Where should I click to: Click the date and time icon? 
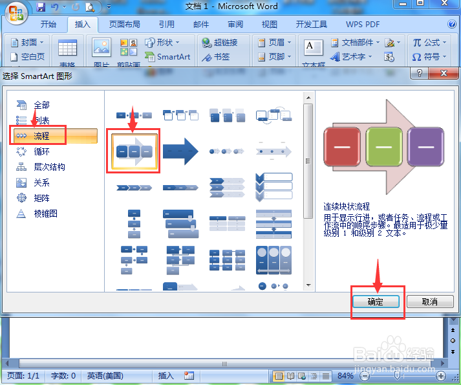point(389,56)
